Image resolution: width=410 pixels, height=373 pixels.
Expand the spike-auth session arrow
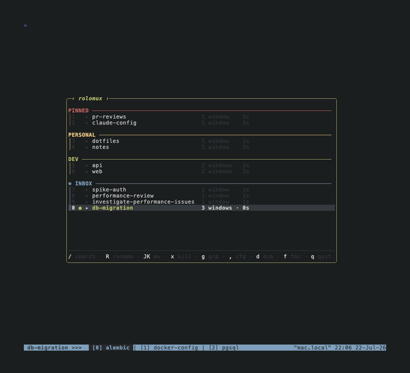tap(87, 190)
